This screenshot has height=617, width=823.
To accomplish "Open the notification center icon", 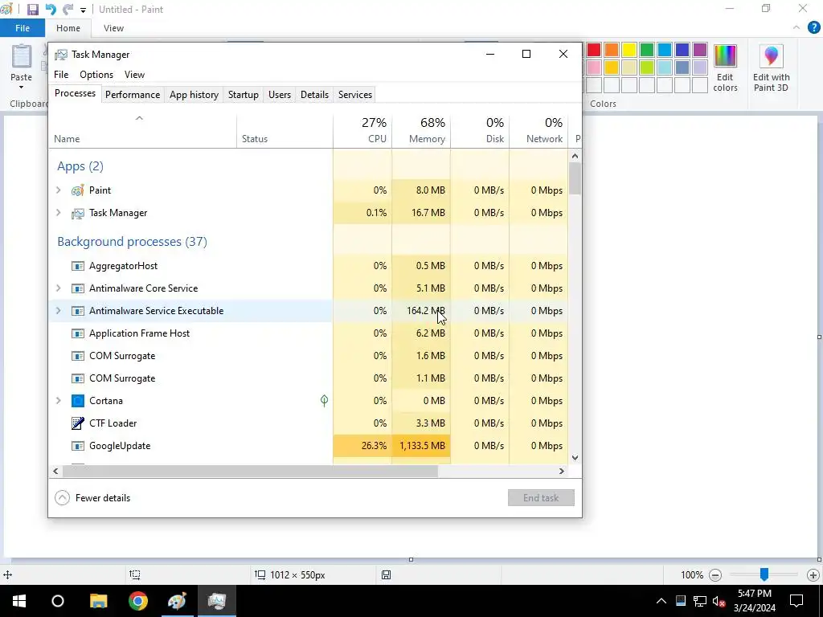I will [x=796, y=601].
